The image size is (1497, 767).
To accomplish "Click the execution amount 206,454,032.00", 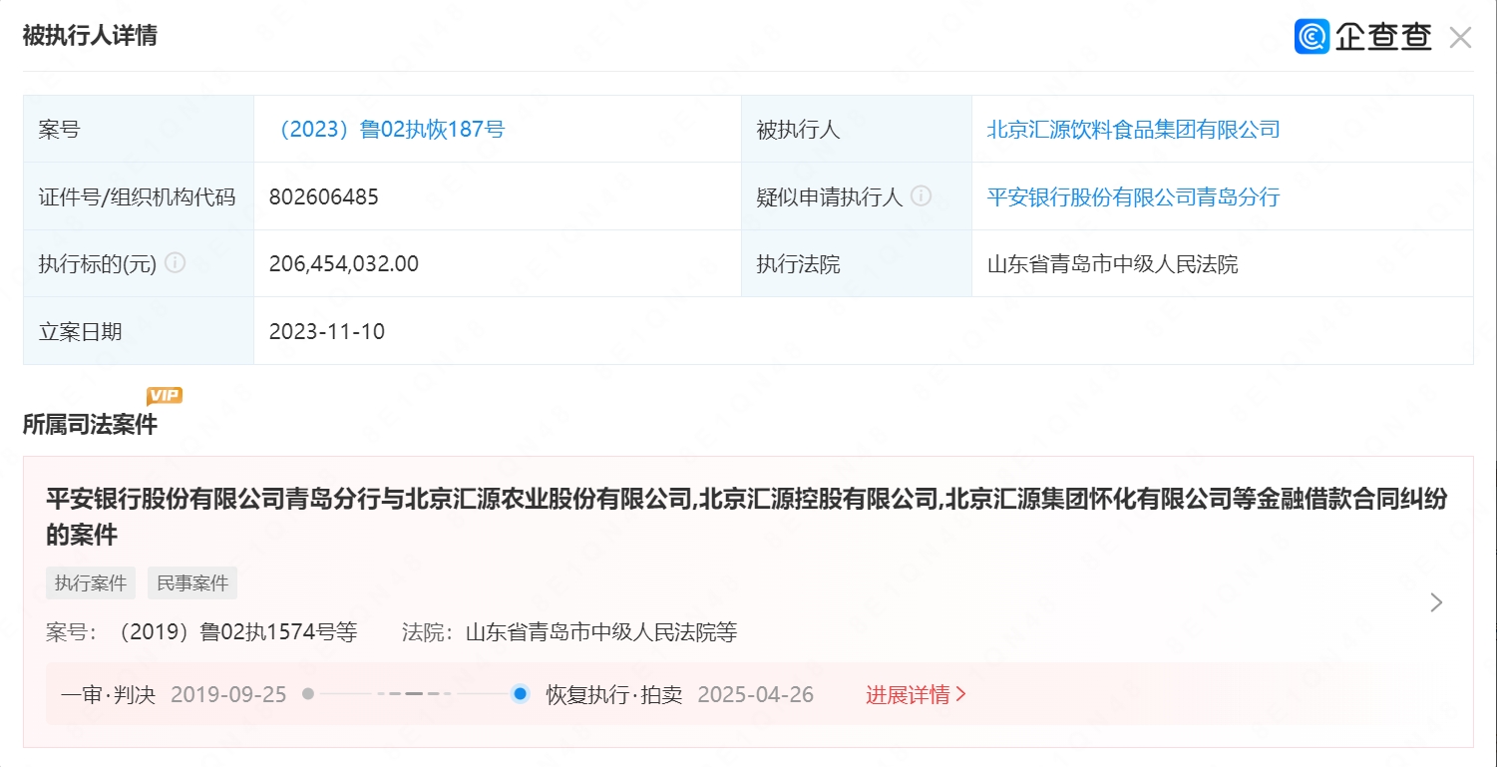I will [x=344, y=263].
